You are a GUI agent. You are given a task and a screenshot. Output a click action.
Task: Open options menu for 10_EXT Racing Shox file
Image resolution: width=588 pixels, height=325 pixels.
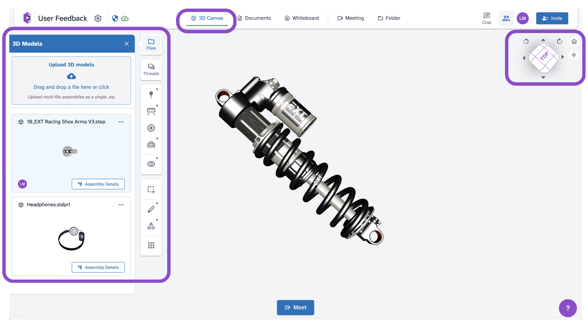(121, 122)
